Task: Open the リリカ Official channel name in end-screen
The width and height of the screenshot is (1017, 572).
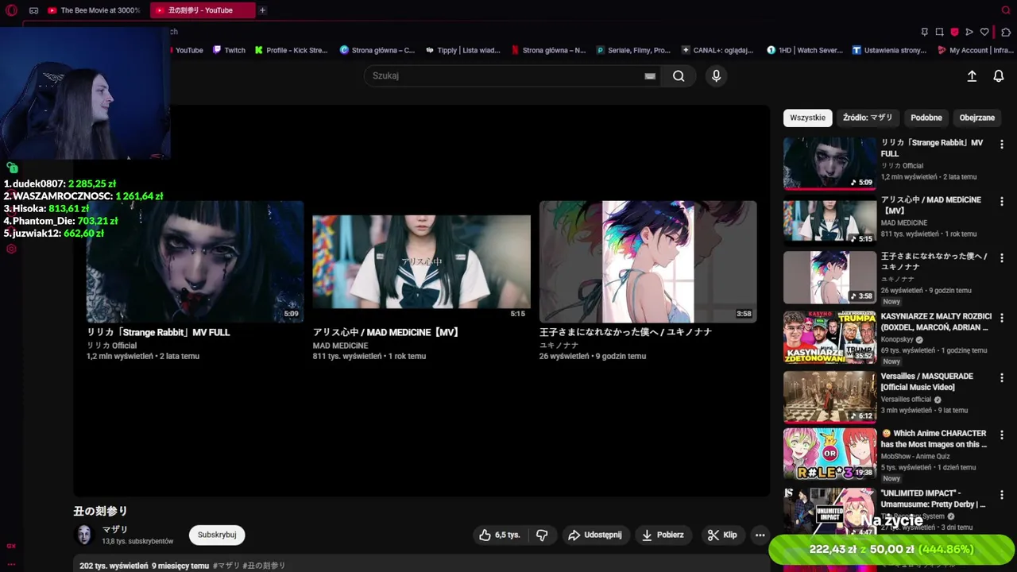Action: [111, 346]
